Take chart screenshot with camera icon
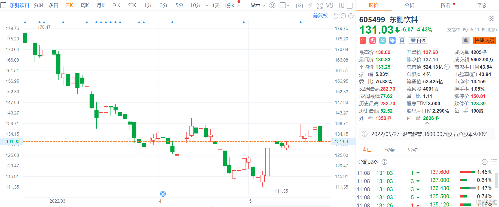 click(x=299, y=5)
